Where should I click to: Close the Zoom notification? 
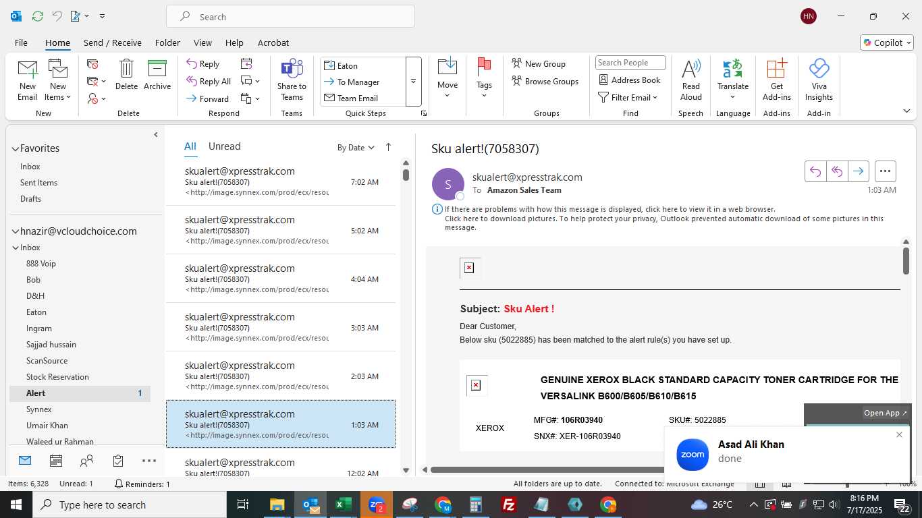click(899, 435)
